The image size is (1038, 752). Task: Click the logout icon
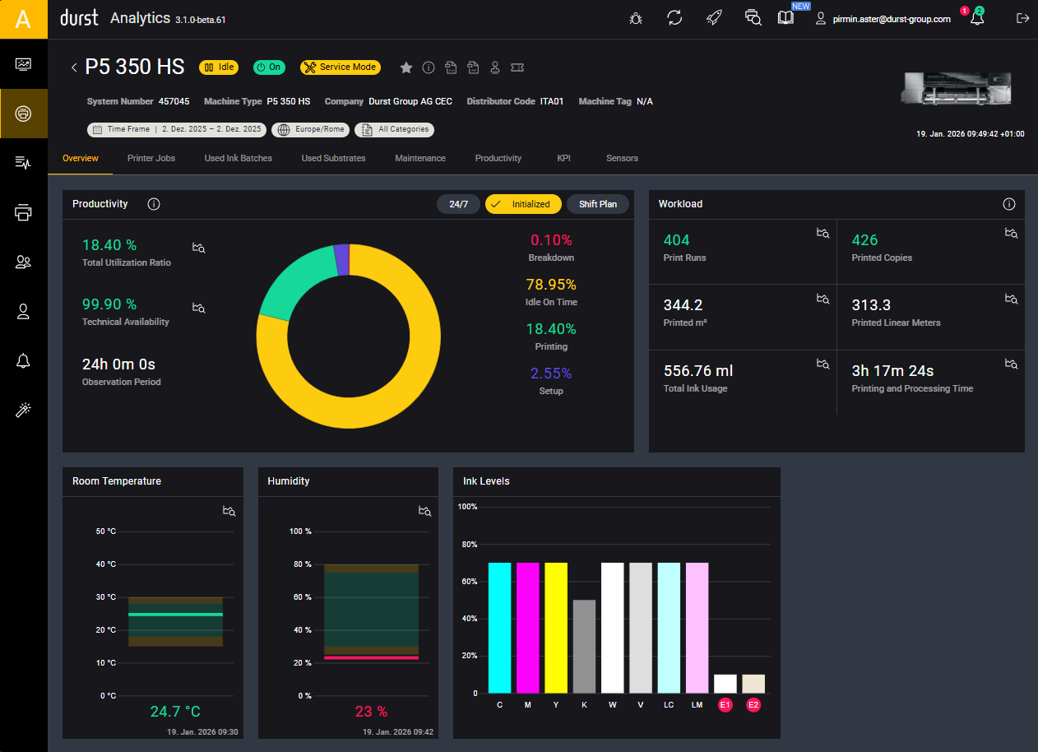(x=1022, y=18)
